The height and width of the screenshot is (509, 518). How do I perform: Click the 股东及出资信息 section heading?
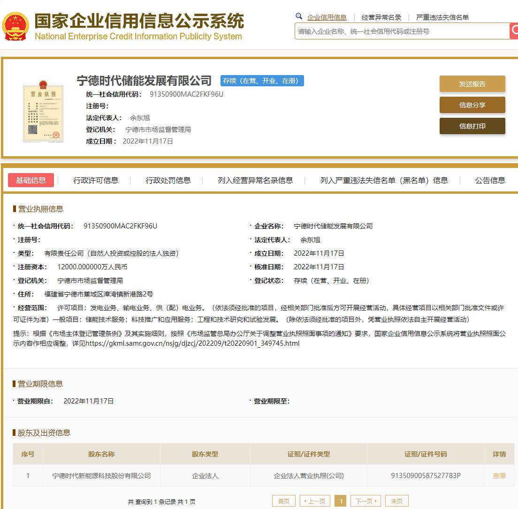point(44,433)
